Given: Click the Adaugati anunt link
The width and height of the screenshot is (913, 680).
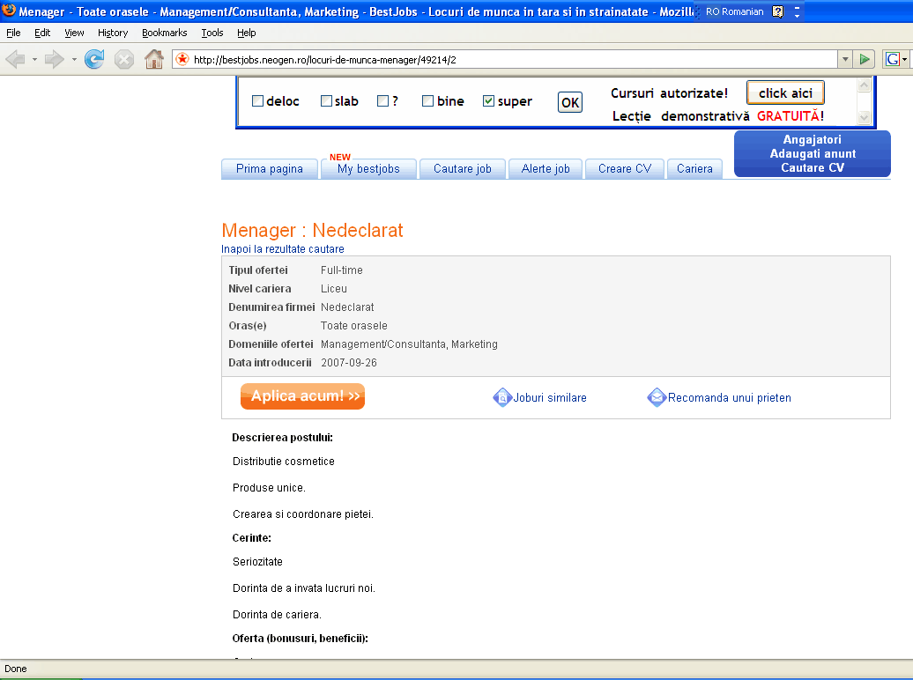Looking at the screenshot, I should (x=813, y=153).
